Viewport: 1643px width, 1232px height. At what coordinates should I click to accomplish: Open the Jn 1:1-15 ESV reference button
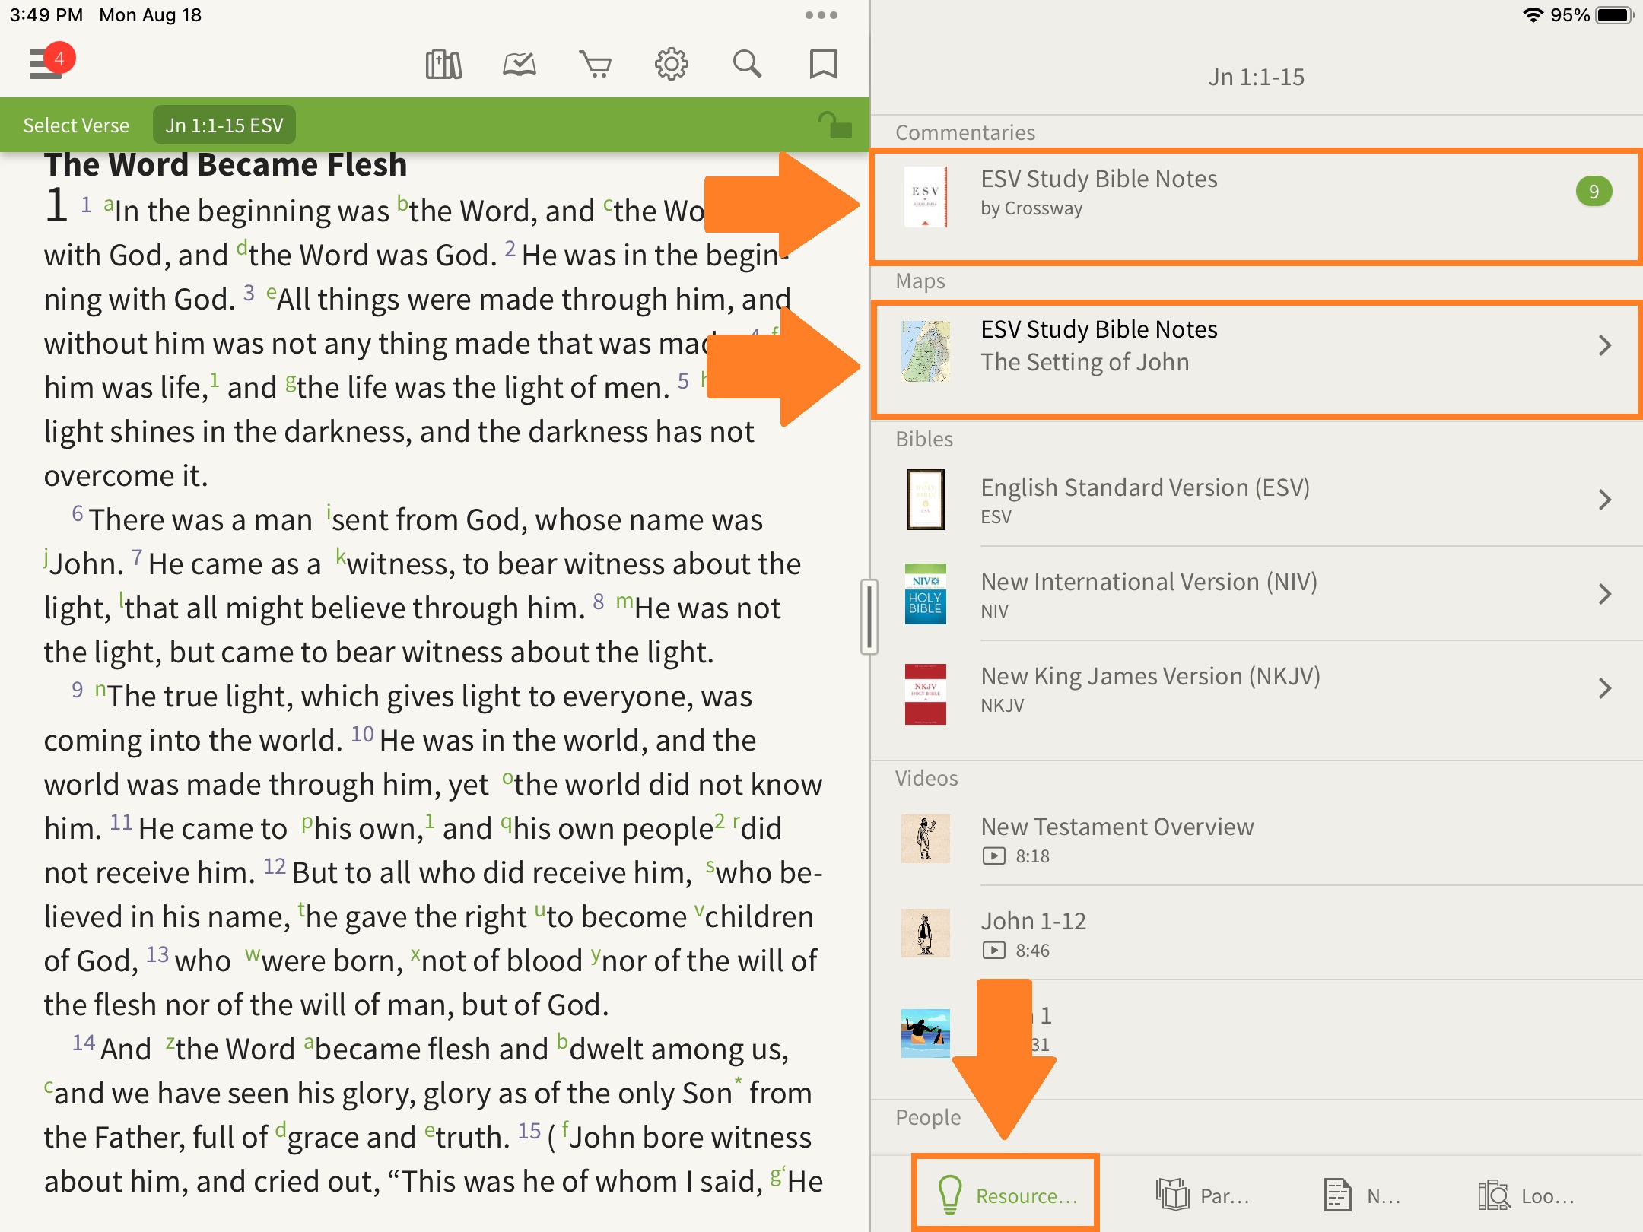pyautogui.click(x=224, y=125)
